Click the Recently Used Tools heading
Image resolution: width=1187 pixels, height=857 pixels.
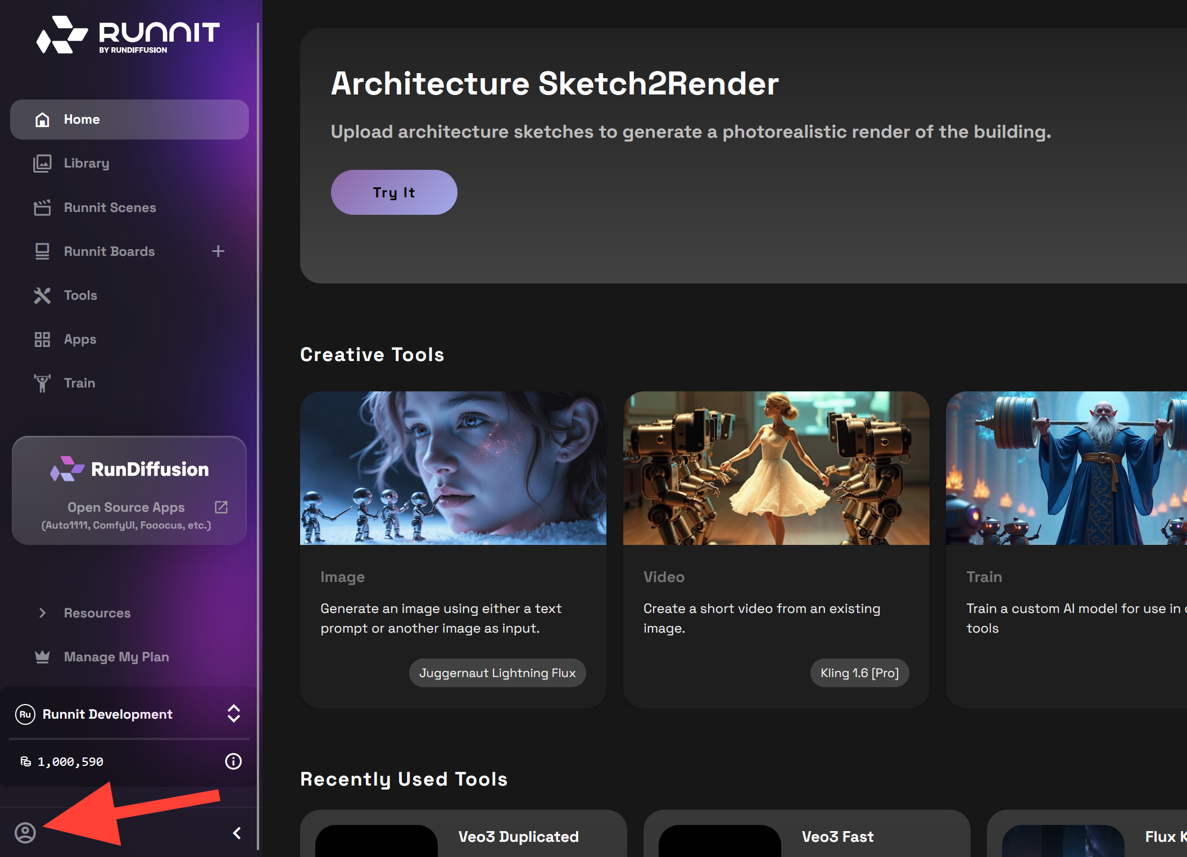click(x=404, y=779)
